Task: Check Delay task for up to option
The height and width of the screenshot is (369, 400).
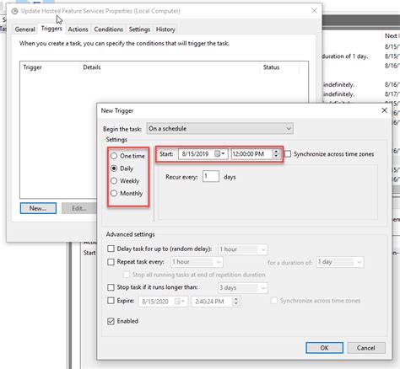Action: (111, 249)
